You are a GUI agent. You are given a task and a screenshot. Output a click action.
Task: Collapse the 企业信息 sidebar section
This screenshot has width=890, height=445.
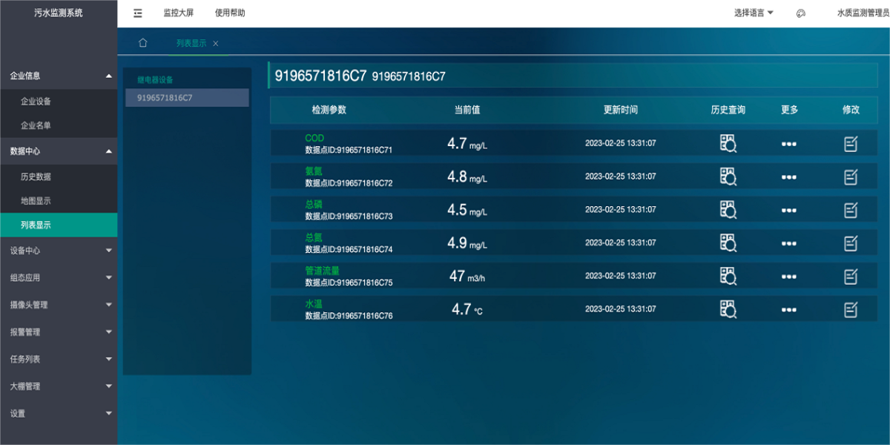pyautogui.click(x=59, y=76)
